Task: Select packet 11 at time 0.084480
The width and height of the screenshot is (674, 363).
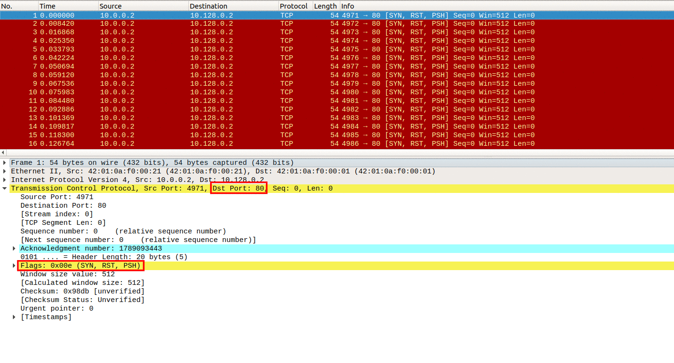Action: [x=337, y=101]
